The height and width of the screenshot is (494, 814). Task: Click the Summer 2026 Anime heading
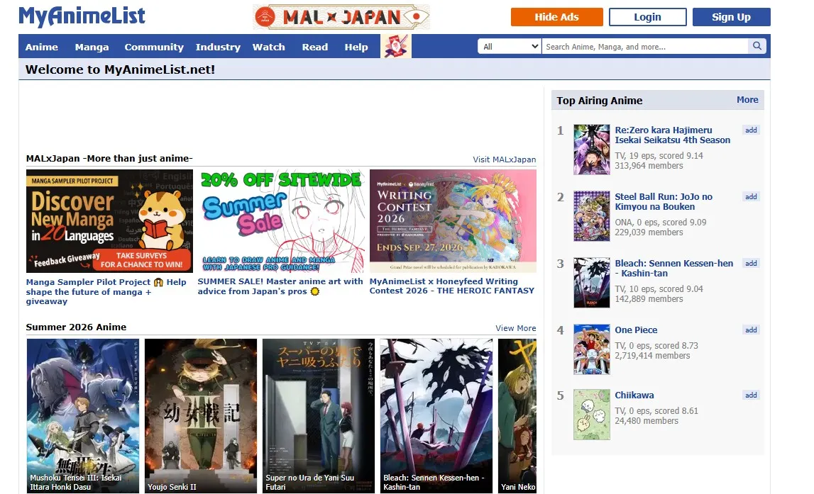point(77,327)
